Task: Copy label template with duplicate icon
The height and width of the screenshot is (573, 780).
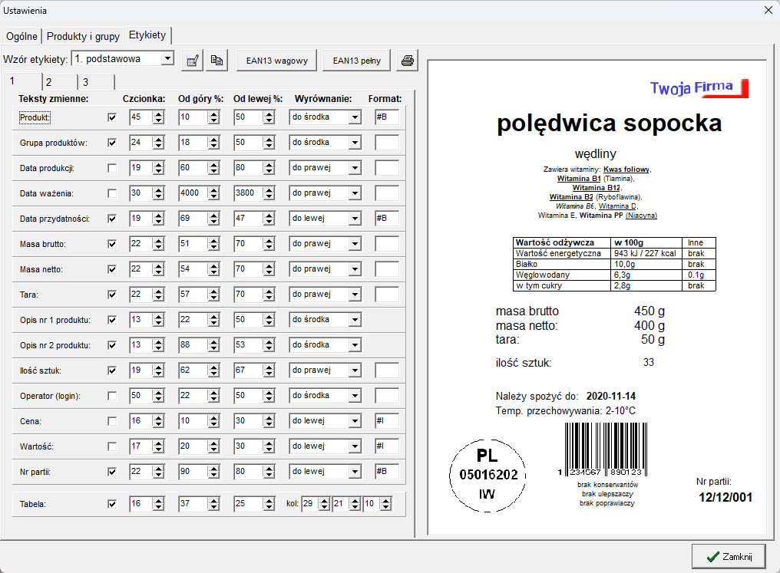Action: 217,61
